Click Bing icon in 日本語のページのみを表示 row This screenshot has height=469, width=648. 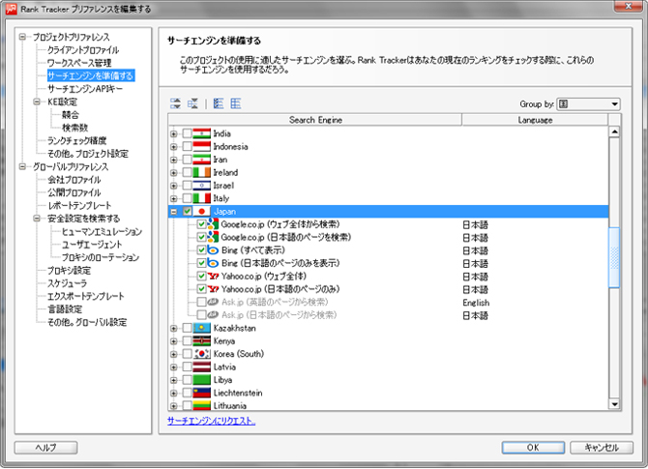[213, 263]
